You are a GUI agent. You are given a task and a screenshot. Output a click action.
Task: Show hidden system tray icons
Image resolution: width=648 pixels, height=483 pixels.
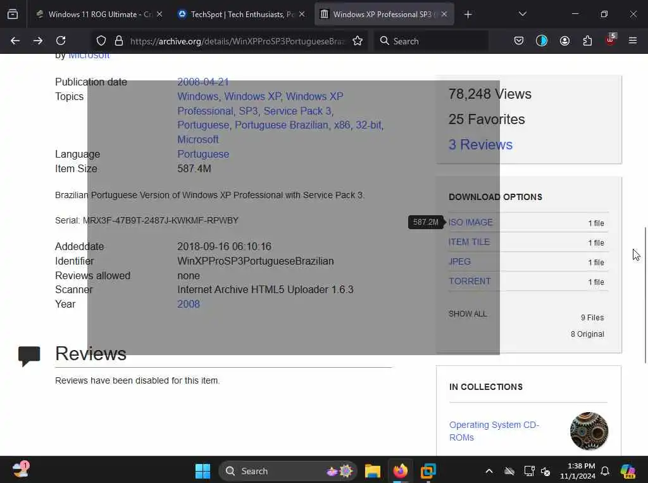click(x=489, y=471)
